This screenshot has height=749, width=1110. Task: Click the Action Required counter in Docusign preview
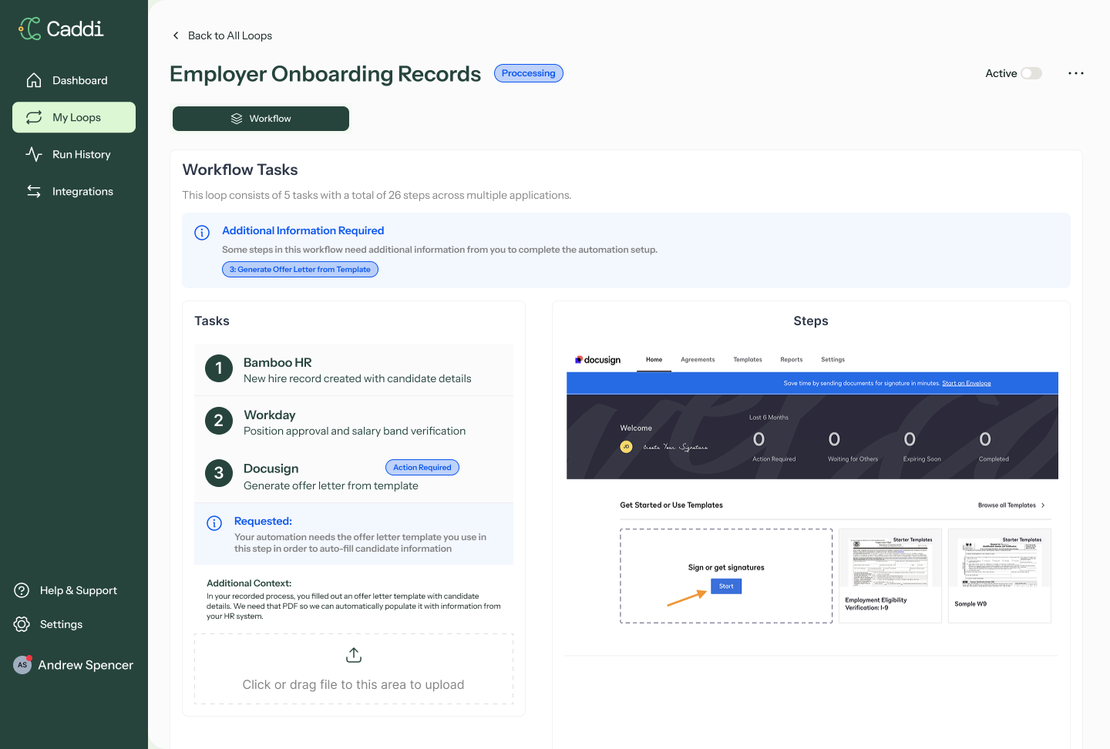pos(773,447)
